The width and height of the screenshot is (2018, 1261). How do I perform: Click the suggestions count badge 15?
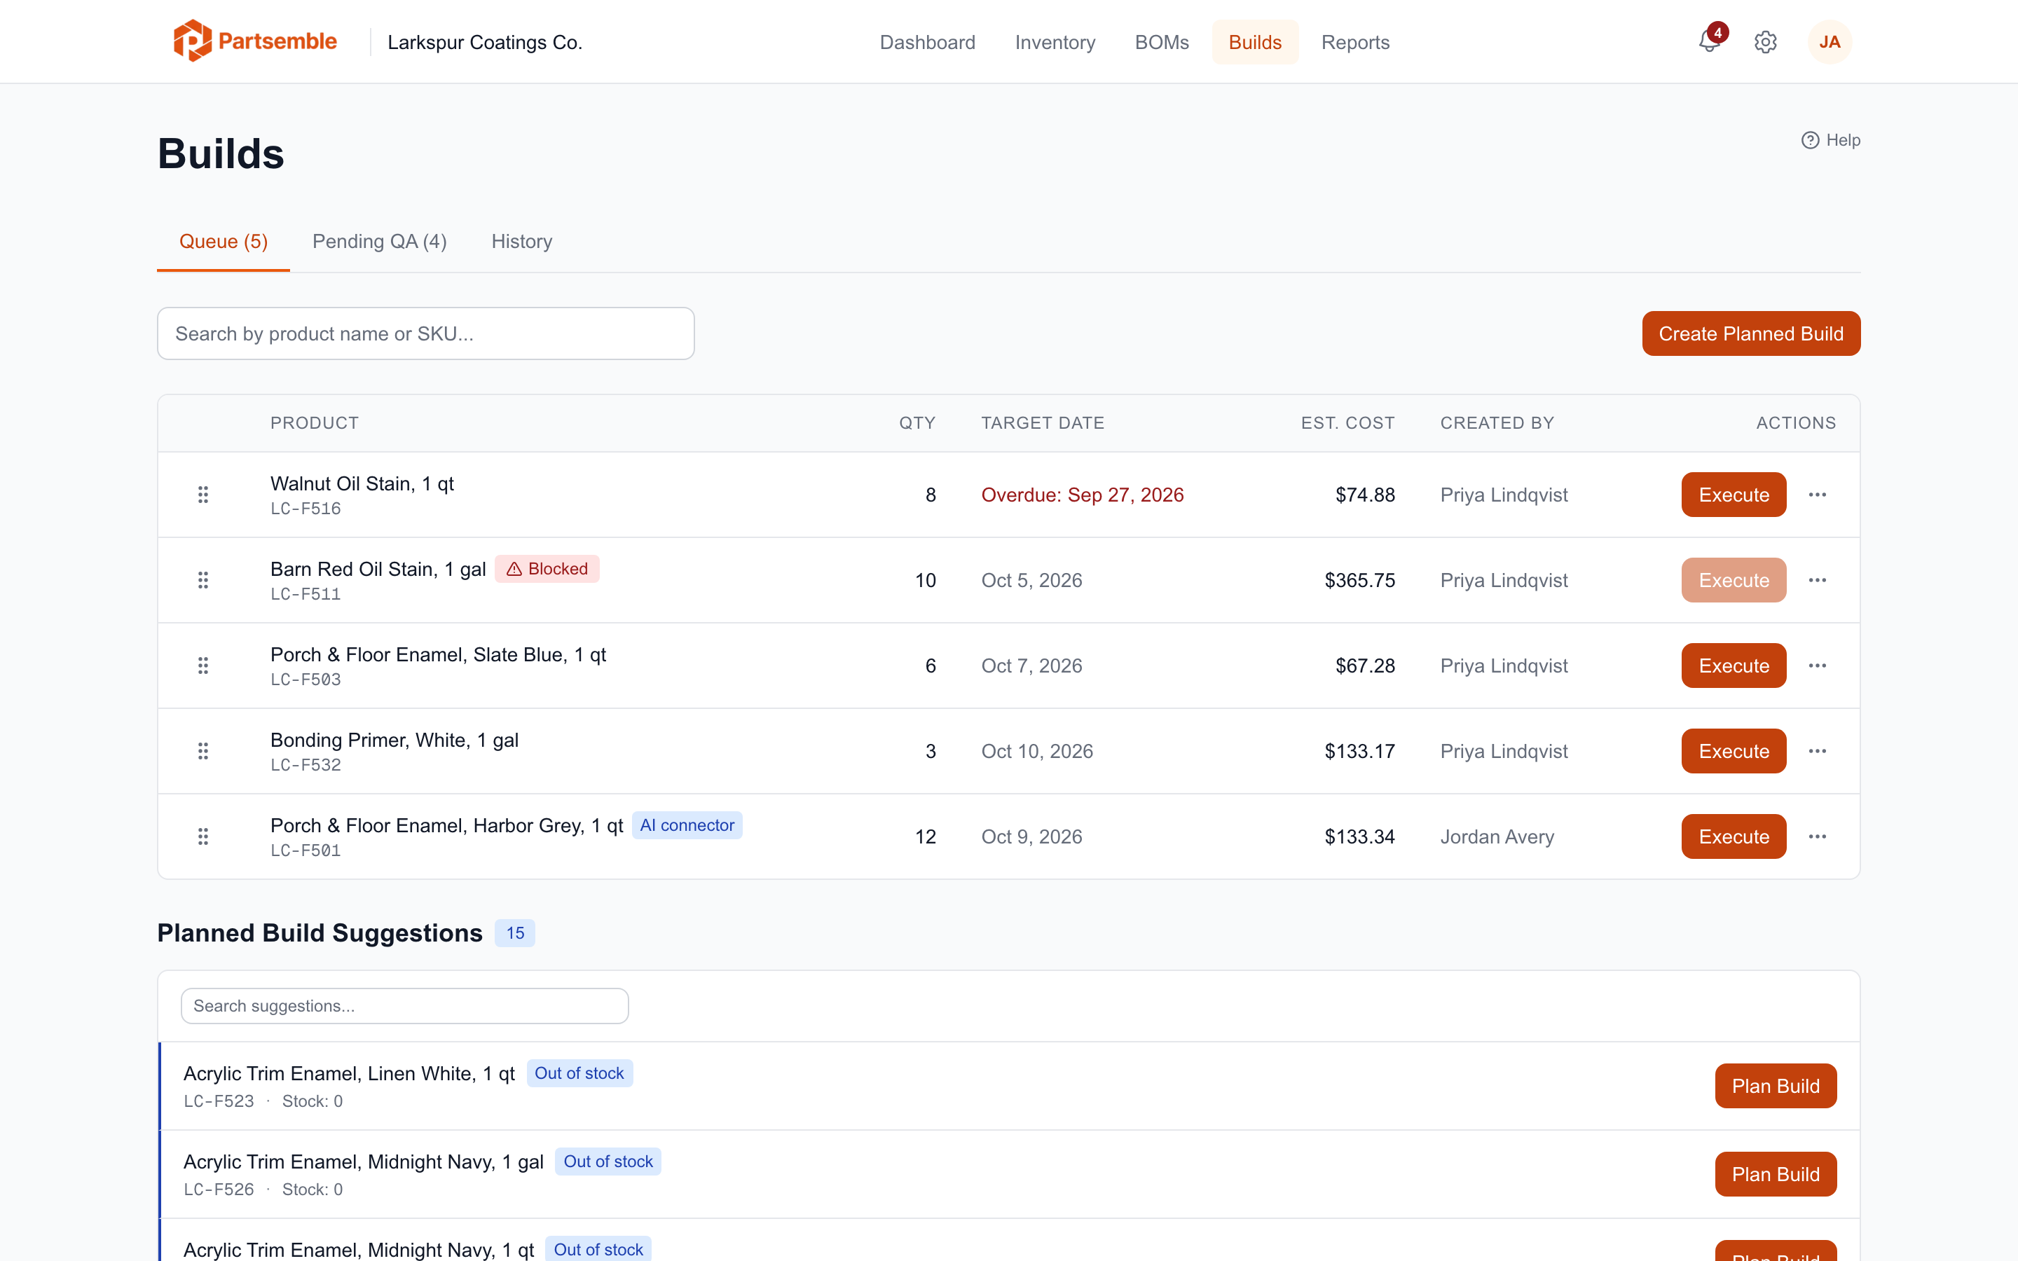pos(515,932)
